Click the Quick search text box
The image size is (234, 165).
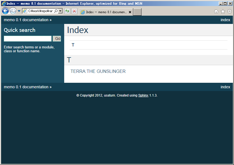pos(28,39)
